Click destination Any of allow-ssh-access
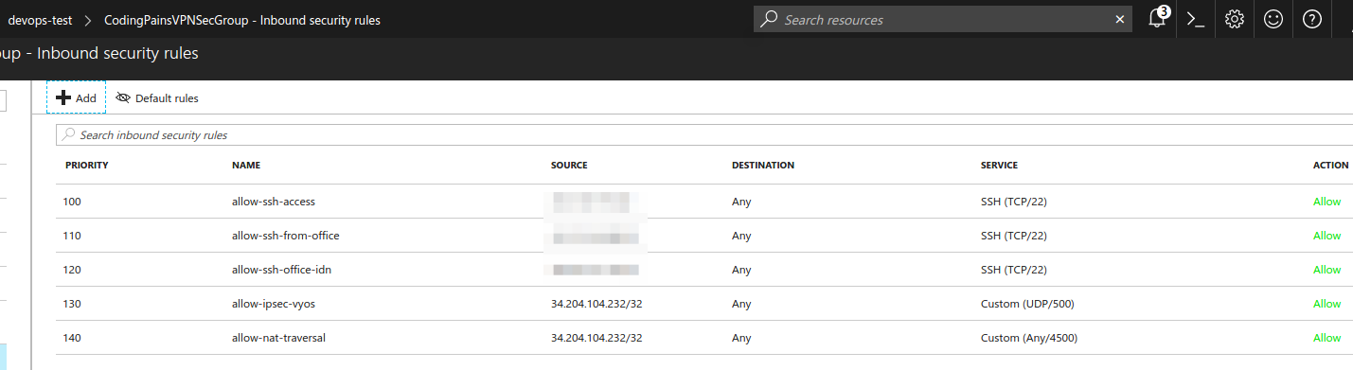 pos(741,202)
